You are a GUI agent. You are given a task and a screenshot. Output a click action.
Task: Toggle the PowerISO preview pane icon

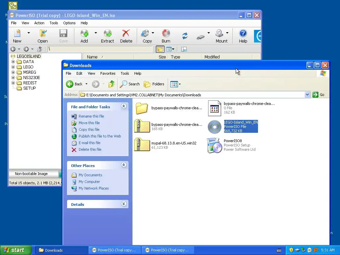(184, 49)
